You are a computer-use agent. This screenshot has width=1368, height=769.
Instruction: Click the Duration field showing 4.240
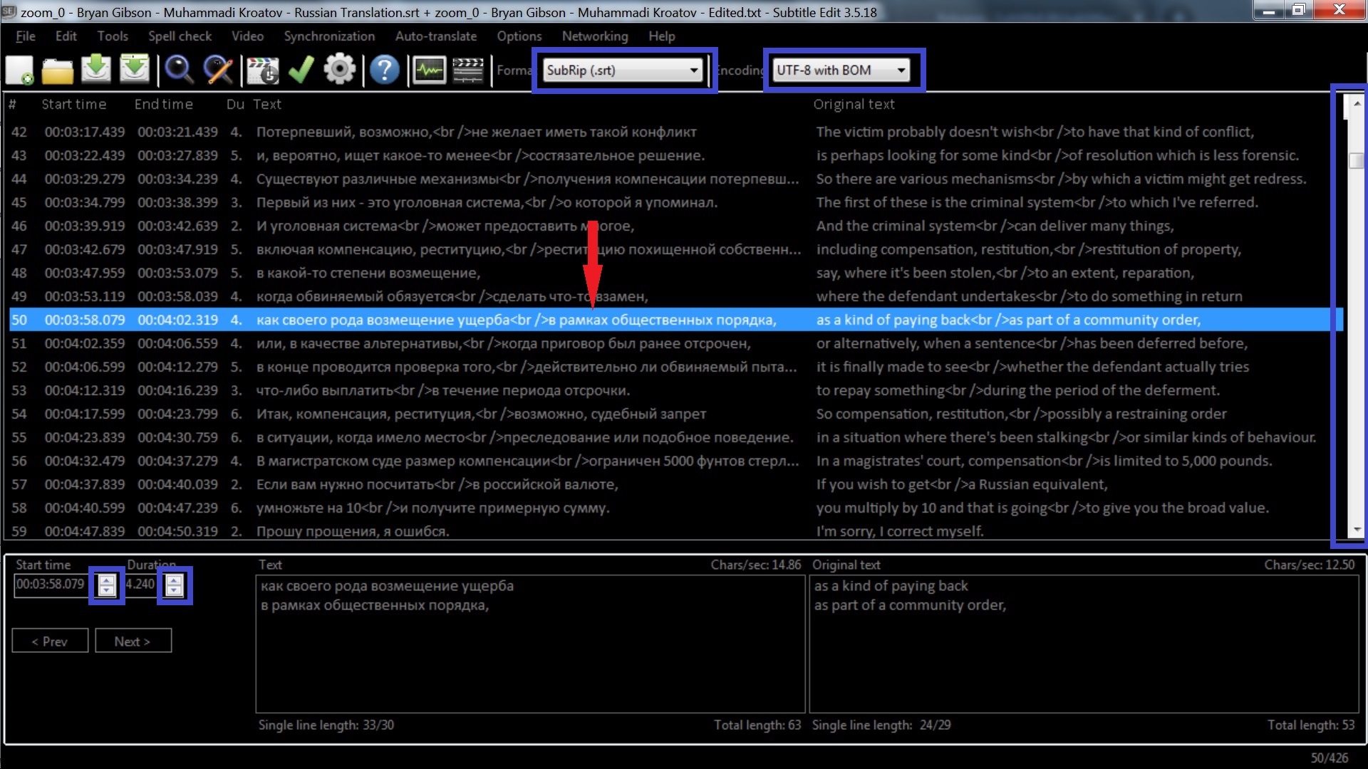tap(140, 585)
